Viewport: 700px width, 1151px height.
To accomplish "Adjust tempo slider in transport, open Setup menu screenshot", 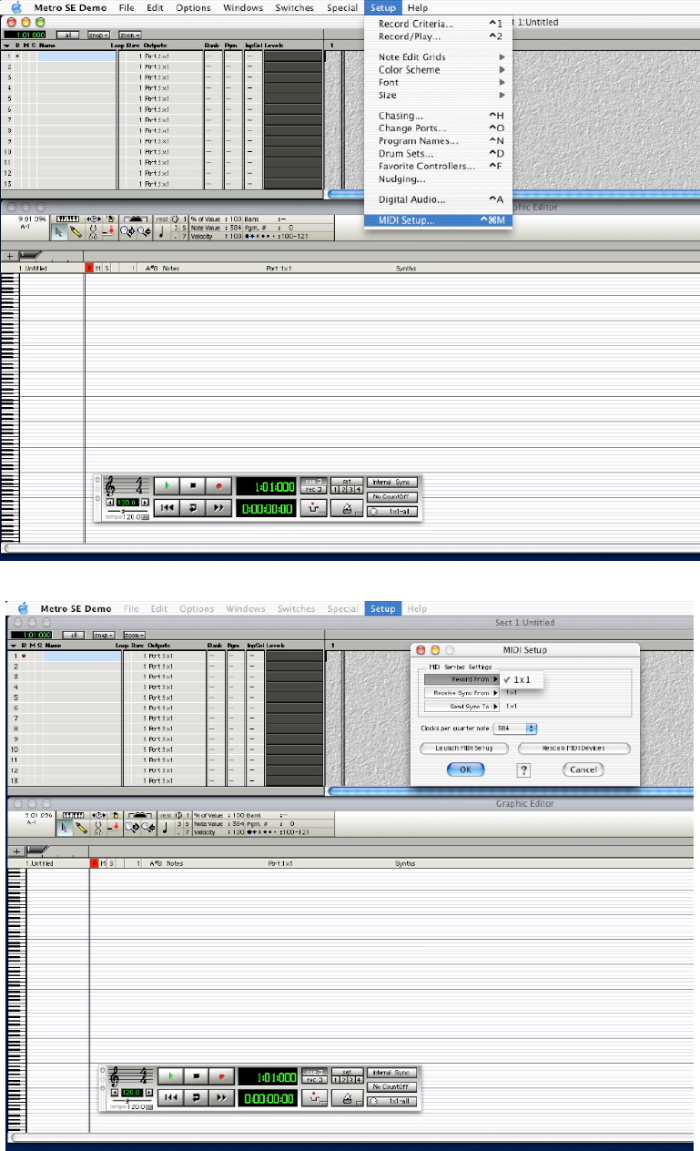I will point(124,510).
